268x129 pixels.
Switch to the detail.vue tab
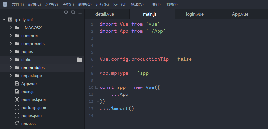click(105, 14)
